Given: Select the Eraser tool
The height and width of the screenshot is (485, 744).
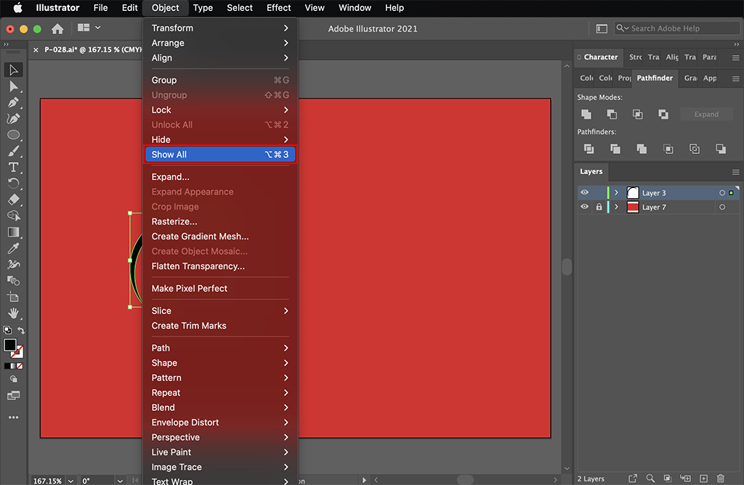Looking at the screenshot, I should click(x=13, y=200).
